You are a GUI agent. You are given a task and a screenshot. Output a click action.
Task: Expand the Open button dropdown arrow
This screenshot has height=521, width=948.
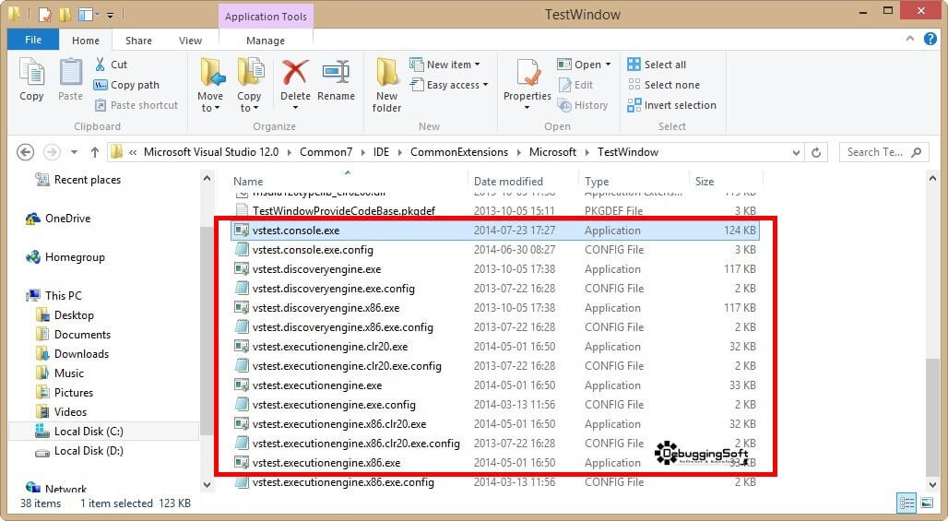pyautogui.click(x=609, y=65)
